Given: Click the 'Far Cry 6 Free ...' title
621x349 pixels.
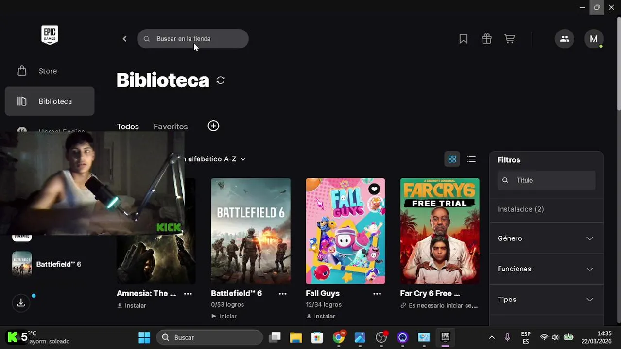Looking at the screenshot, I should coord(430,293).
